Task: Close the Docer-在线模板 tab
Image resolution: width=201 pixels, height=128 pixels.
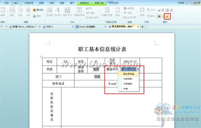Action: tap(106, 27)
